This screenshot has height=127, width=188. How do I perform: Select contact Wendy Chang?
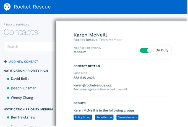point(22,98)
